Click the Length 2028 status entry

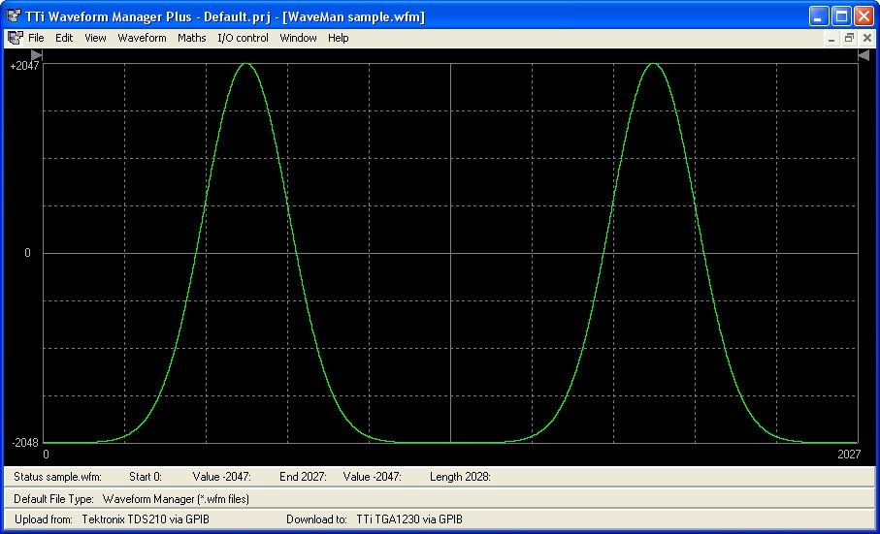coord(460,477)
